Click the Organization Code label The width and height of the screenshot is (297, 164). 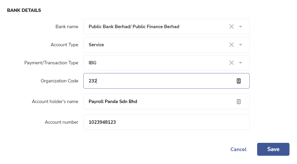coord(60,81)
